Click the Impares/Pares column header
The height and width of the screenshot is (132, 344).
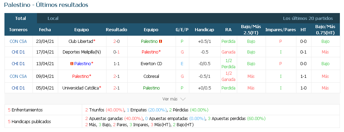[x=281, y=29]
